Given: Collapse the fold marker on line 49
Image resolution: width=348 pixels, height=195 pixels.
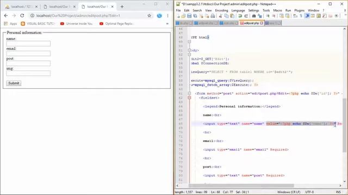Looking at the screenshot, I should click(189, 42).
